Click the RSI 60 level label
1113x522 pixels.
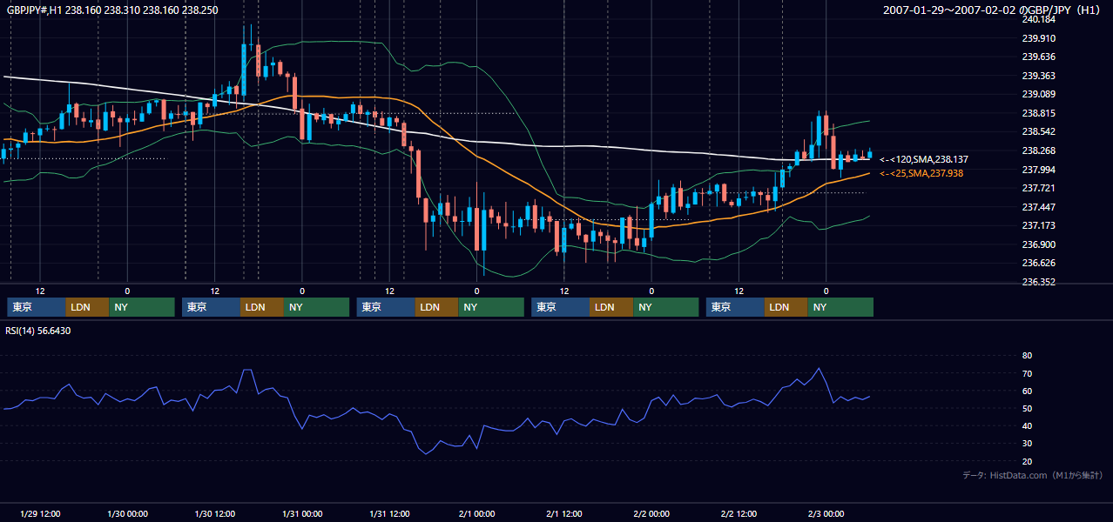tap(1027, 391)
